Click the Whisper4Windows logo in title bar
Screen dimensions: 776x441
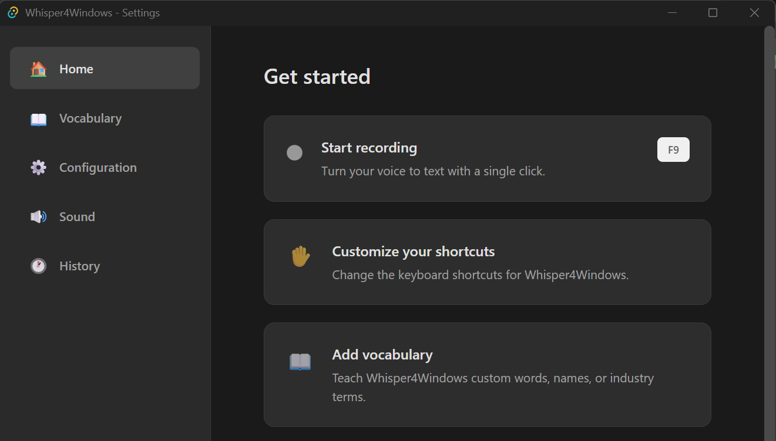point(13,13)
